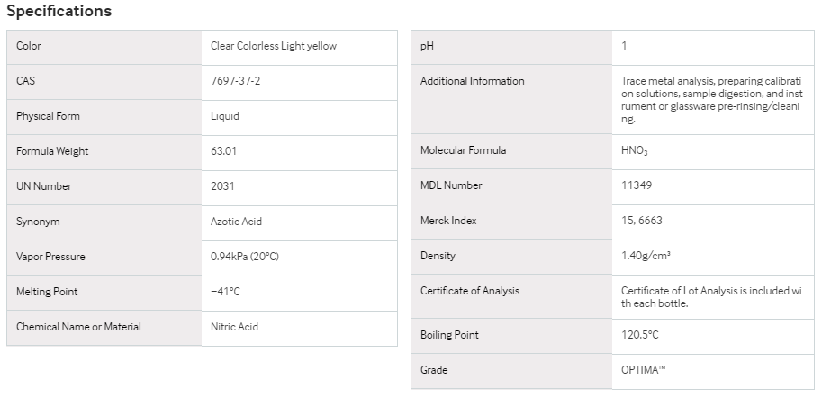Screen dimensions: 822x398
Task: Select the Clear Colorless Light yellow value
Action: [274, 46]
